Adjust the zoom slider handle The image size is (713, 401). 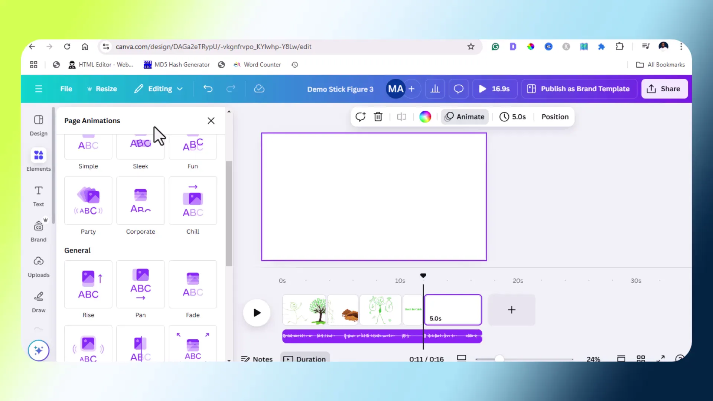[x=499, y=359]
